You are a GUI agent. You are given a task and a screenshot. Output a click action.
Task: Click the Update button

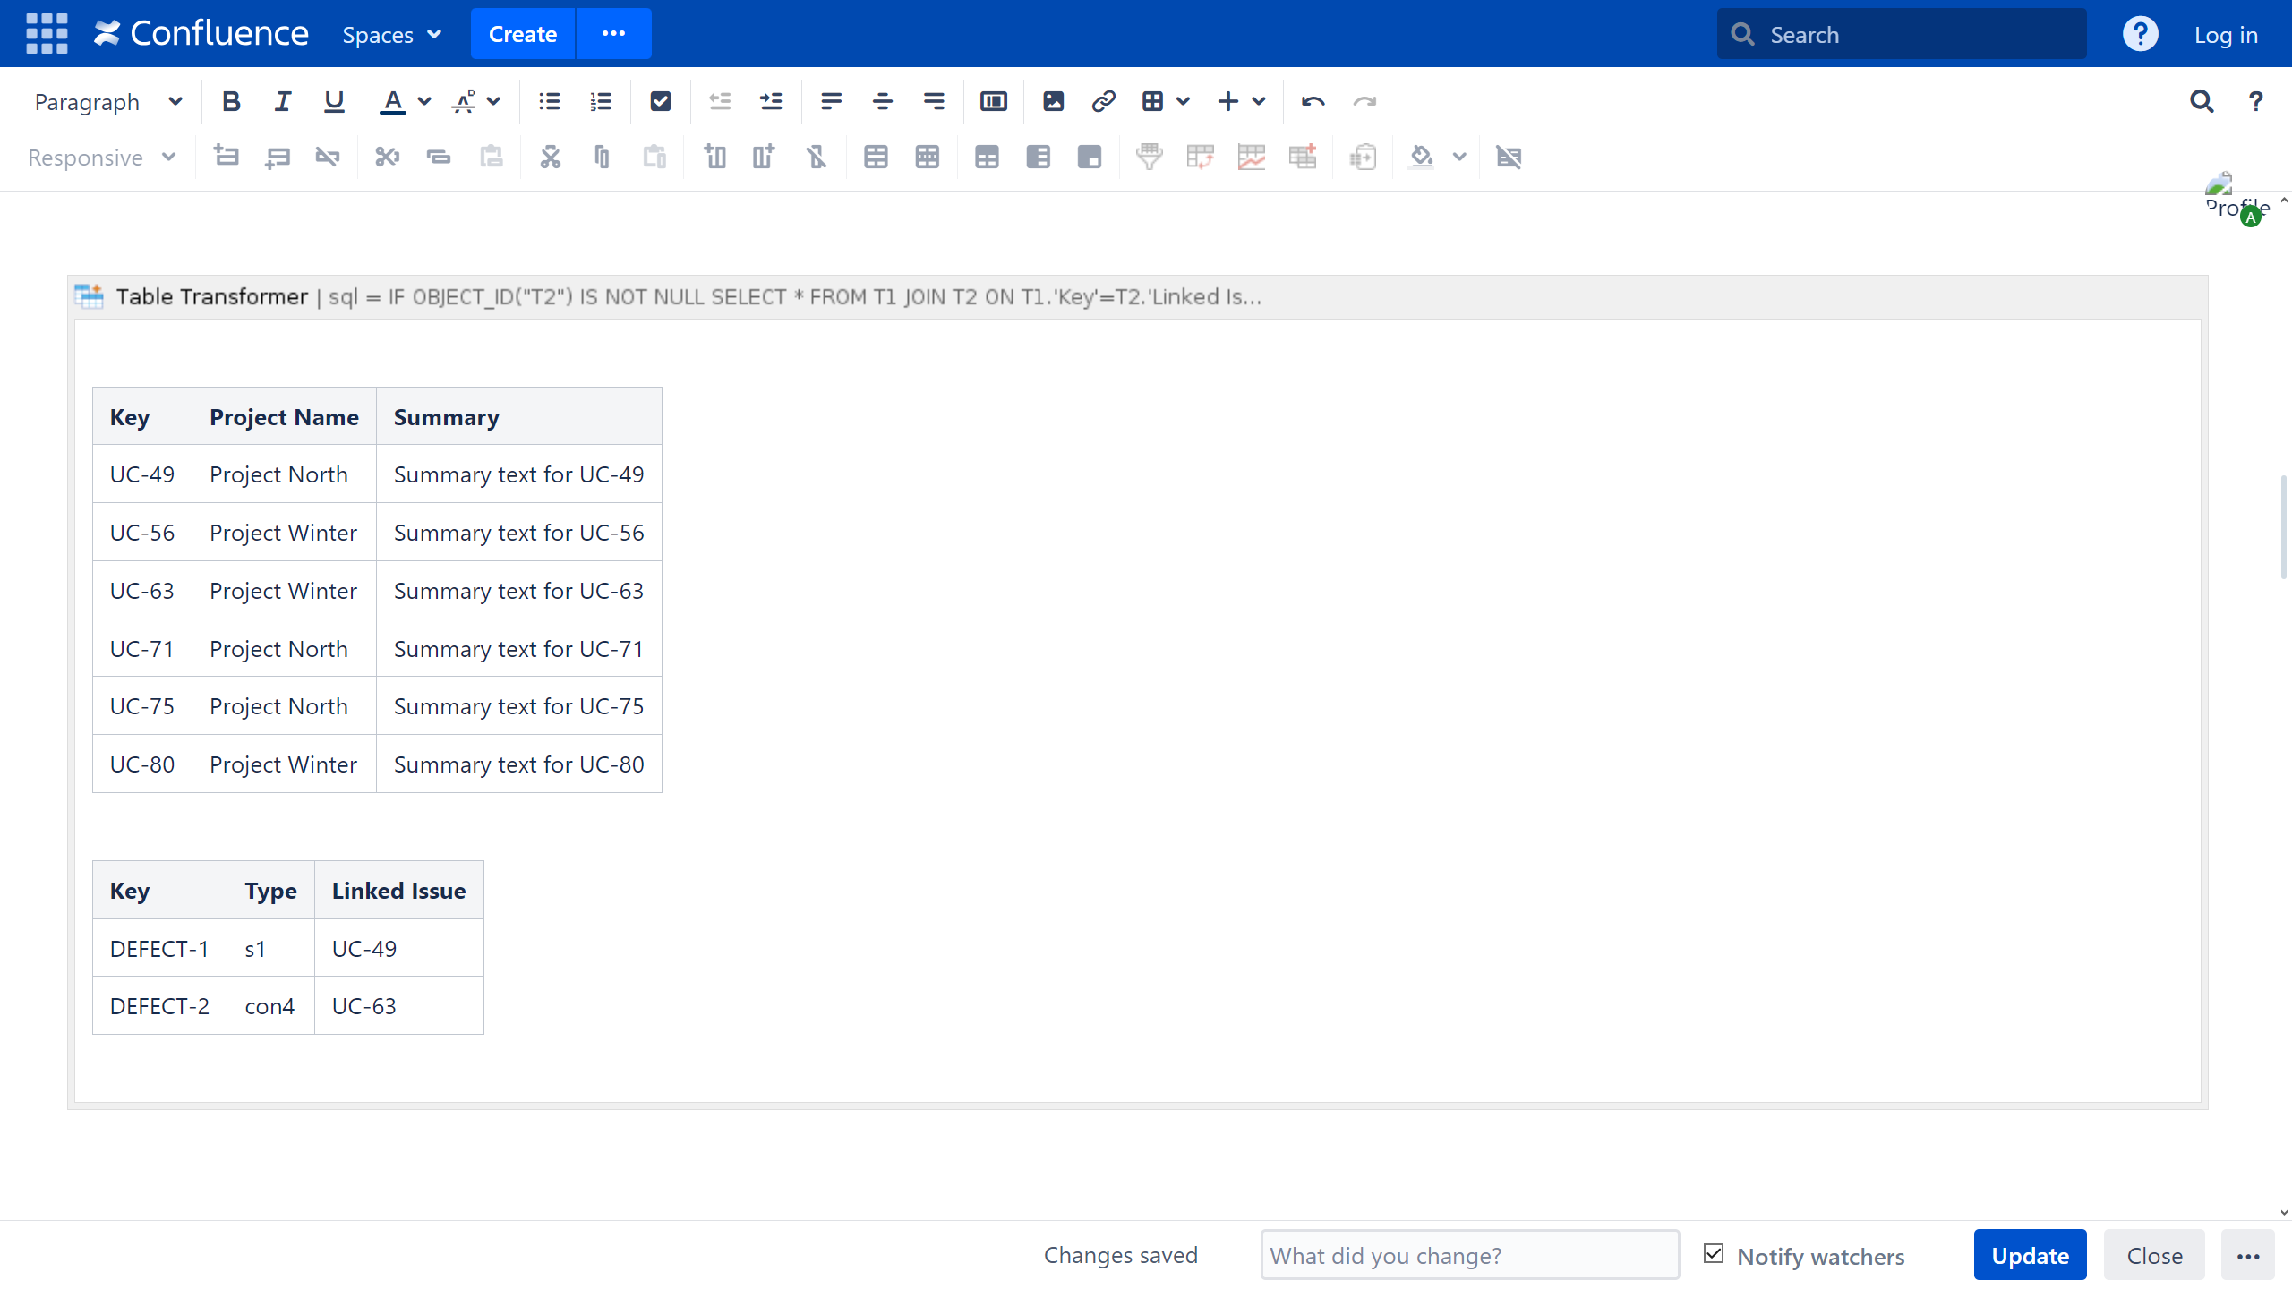coord(2029,1256)
